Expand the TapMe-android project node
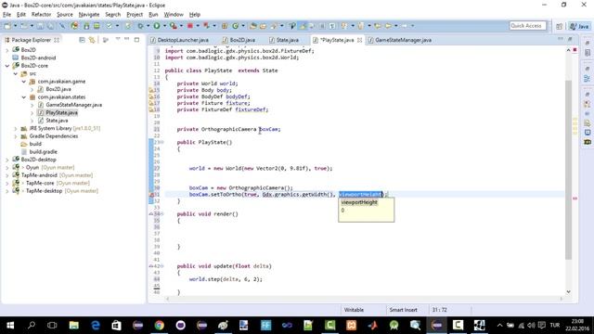The width and height of the screenshot is (594, 334). tap(7, 175)
